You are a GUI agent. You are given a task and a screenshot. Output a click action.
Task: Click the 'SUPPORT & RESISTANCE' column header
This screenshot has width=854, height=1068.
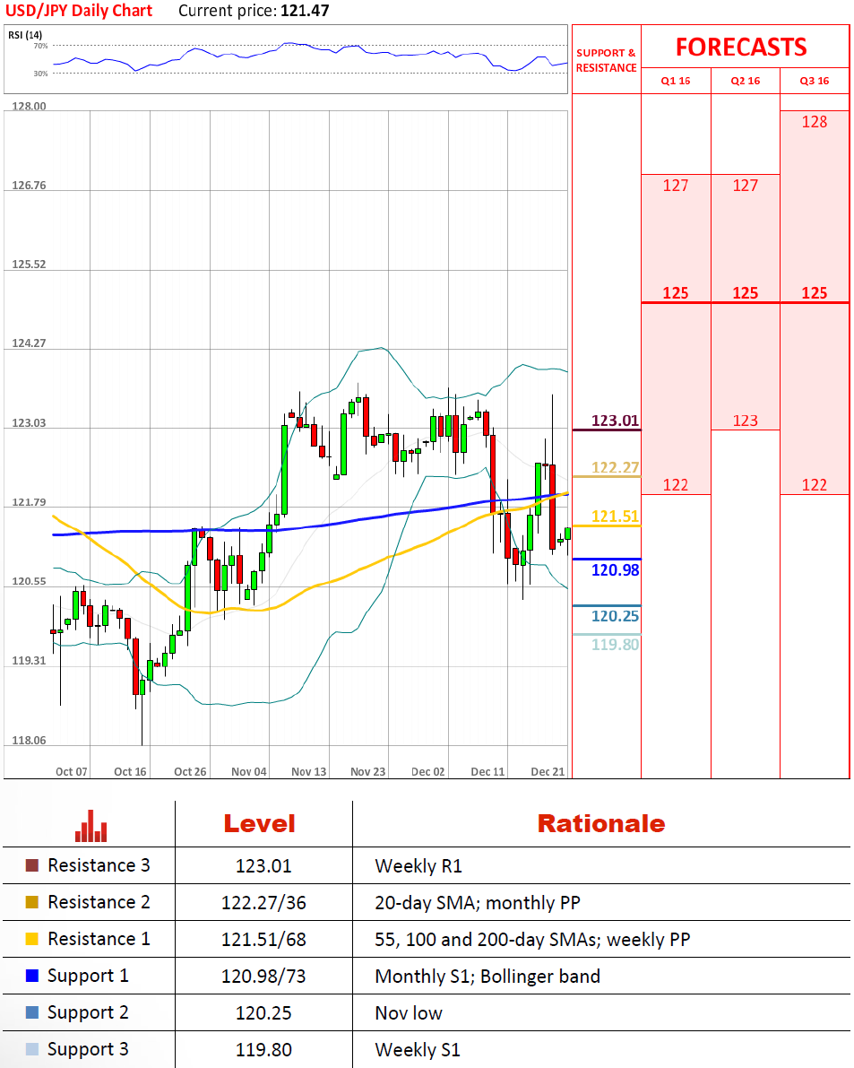[607, 61]
